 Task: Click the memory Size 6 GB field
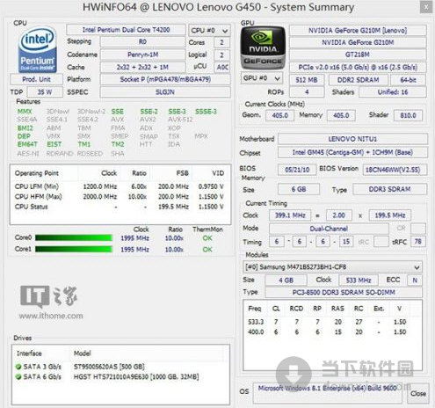coord(299,189)
